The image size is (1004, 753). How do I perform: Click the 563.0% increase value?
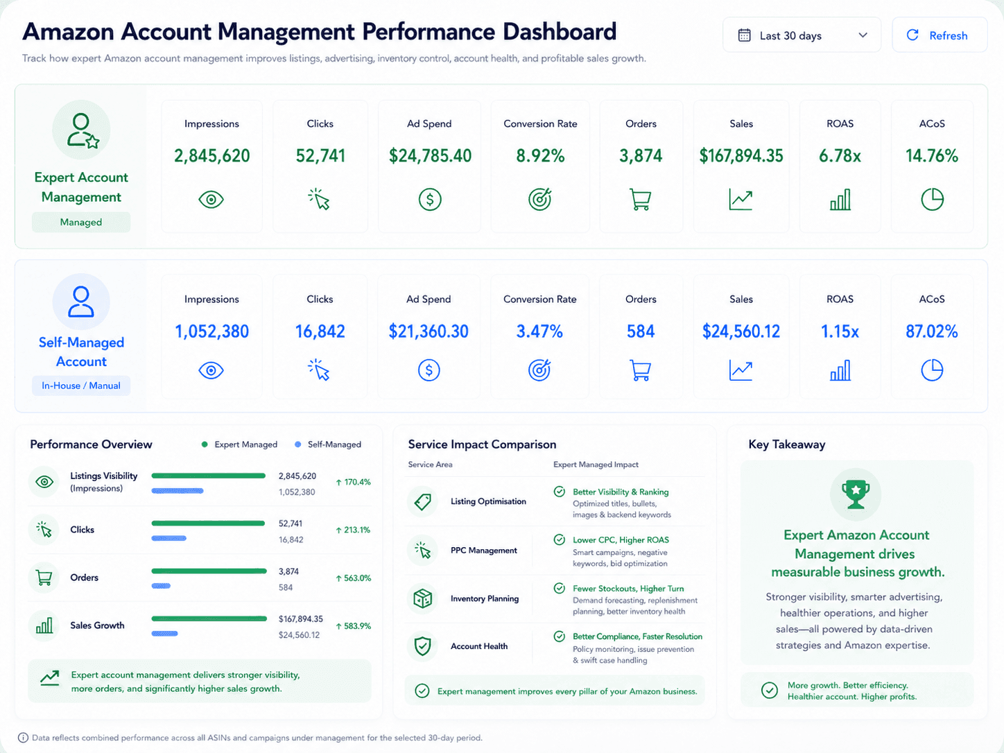(353, 578)
